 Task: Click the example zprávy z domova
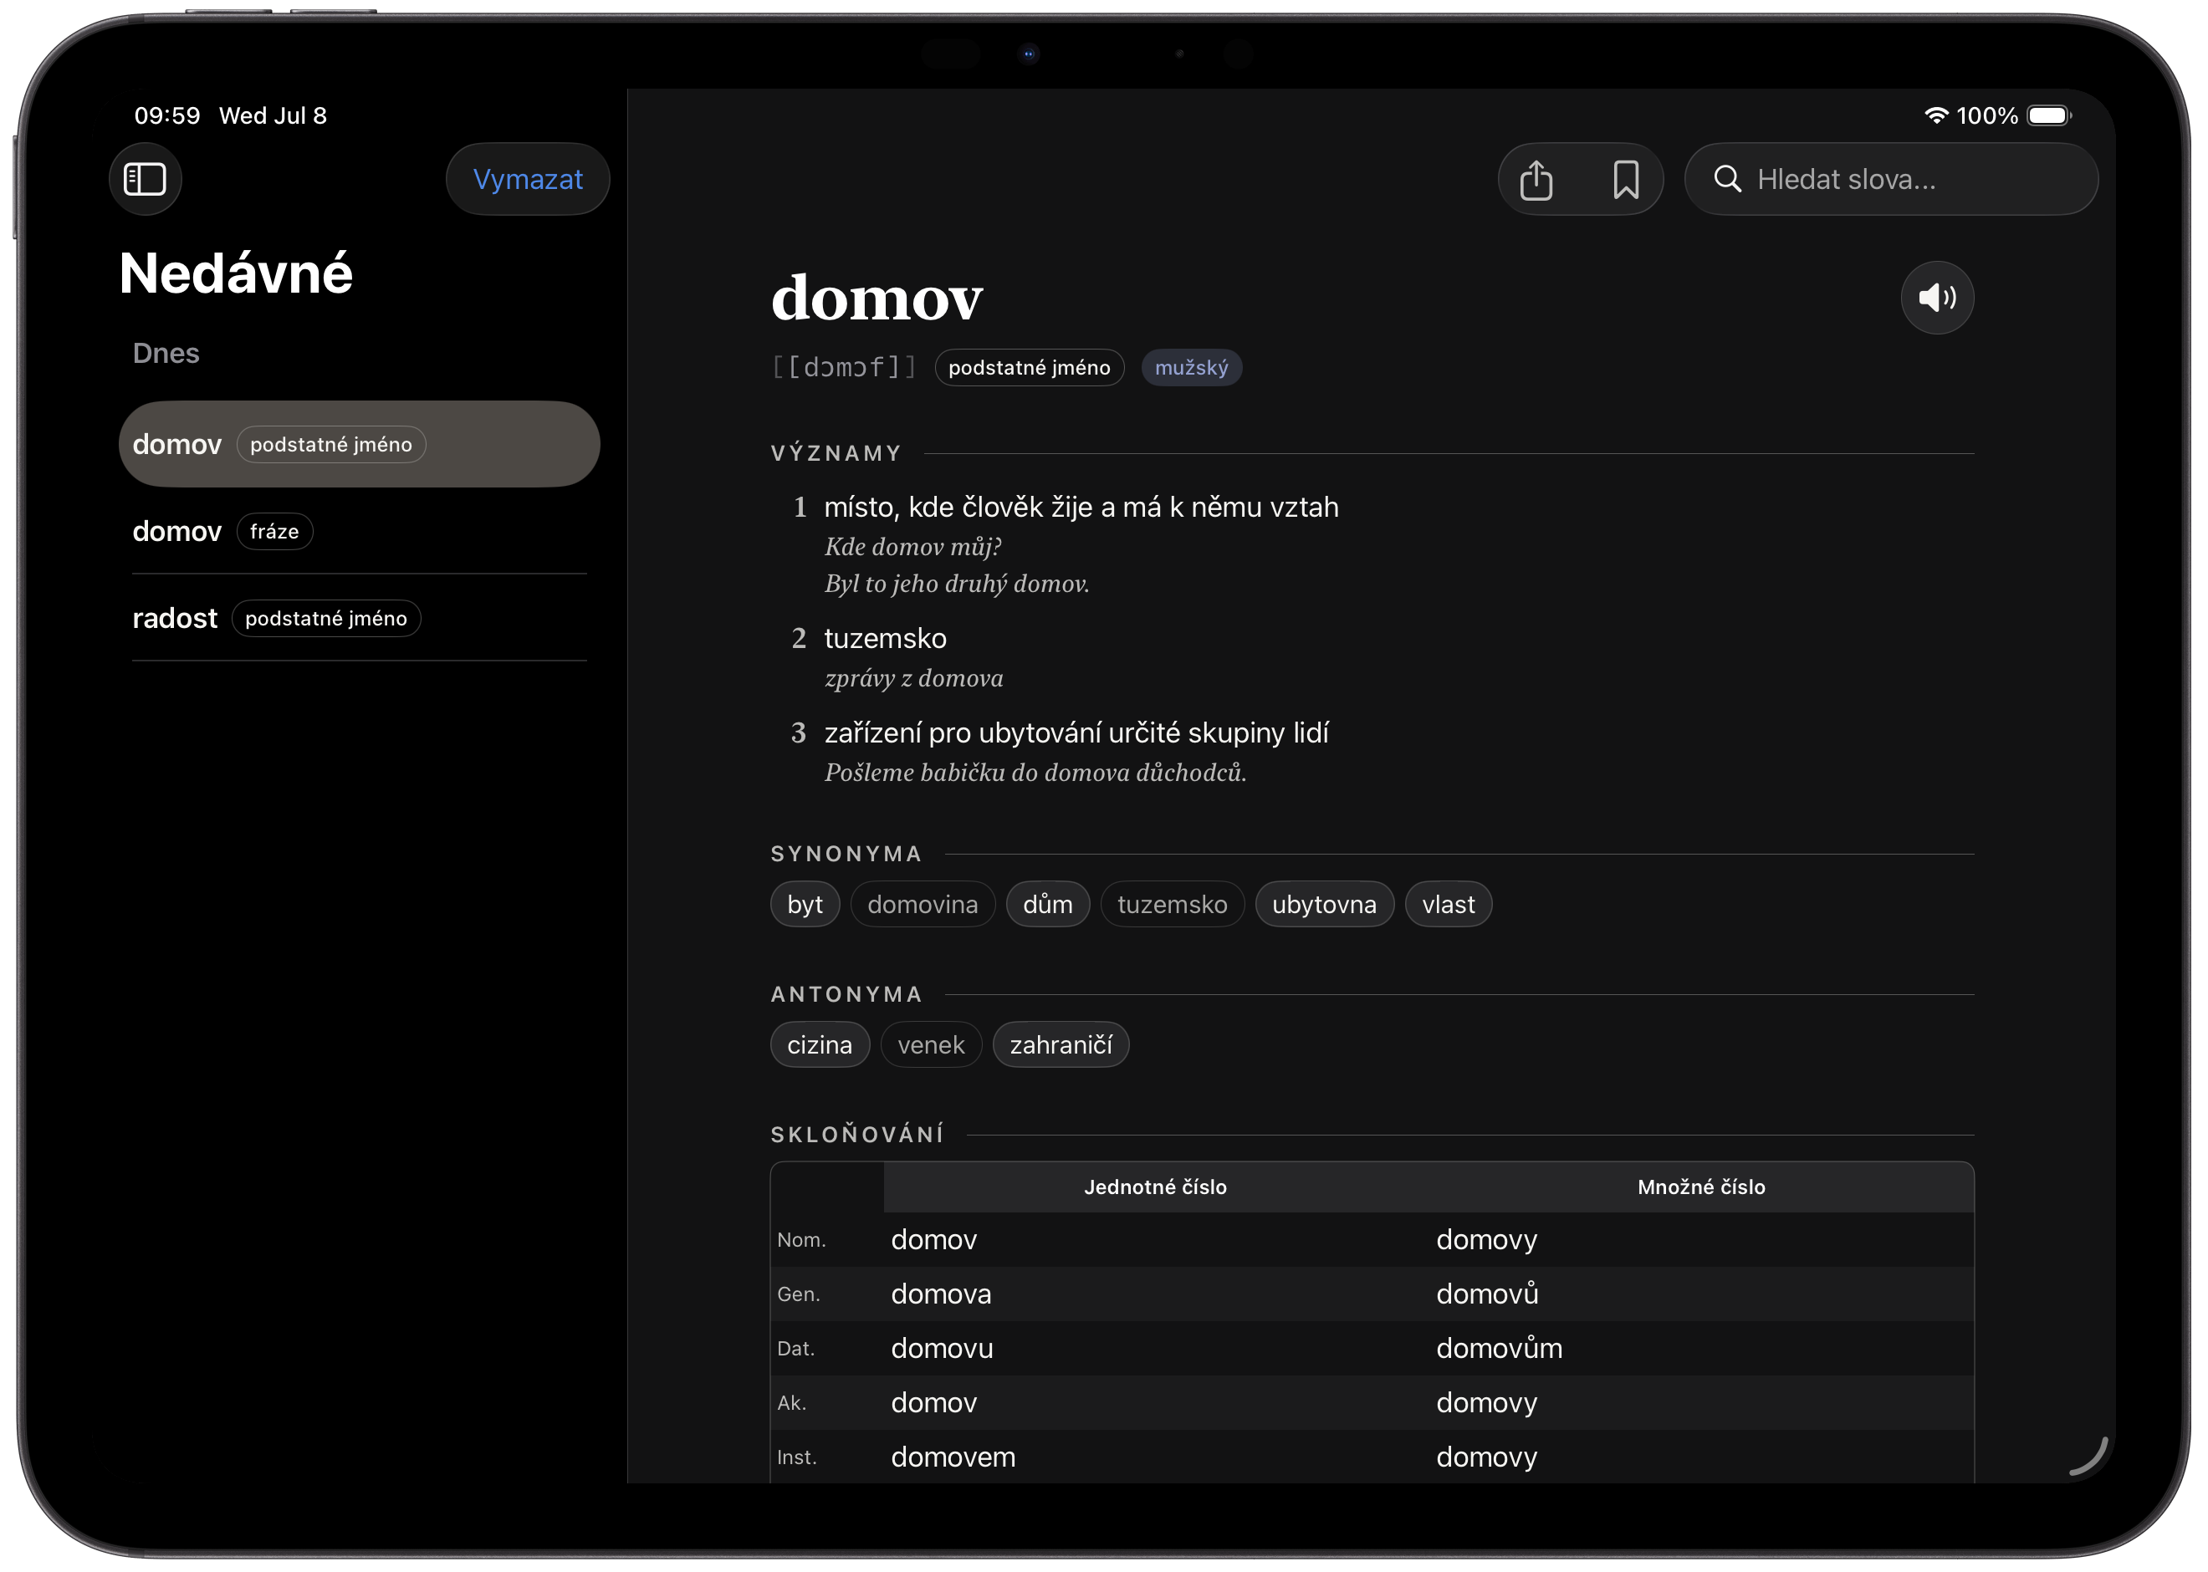[x=914, y=679]
